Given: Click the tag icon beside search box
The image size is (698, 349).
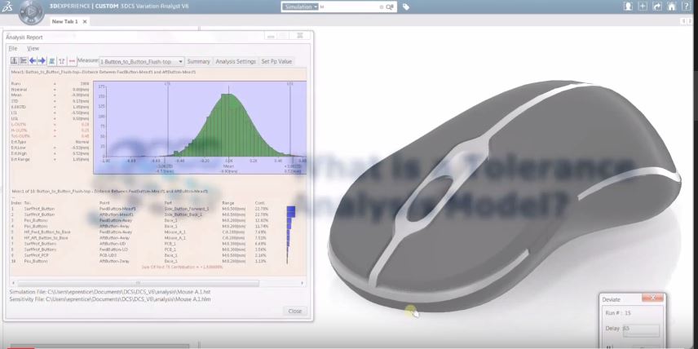Looking at the screenshot, I should [406, 7].
